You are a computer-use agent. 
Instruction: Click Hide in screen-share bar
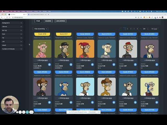pos(99,112)
